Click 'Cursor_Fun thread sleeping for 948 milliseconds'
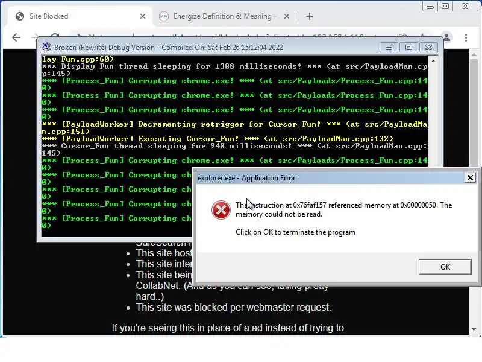482x362 pixels. point(176,146)
